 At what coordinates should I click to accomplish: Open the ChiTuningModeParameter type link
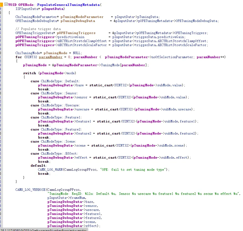(x=36, y=17)
